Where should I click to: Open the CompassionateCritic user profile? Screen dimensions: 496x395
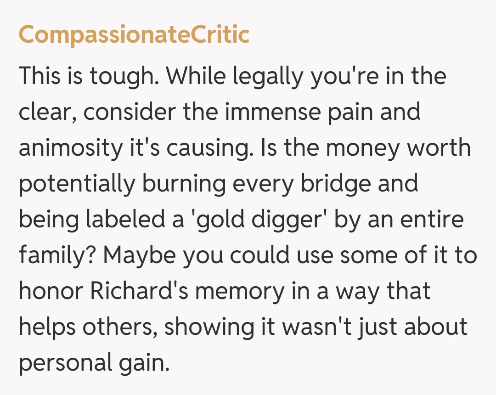click(x=134, y=35)
